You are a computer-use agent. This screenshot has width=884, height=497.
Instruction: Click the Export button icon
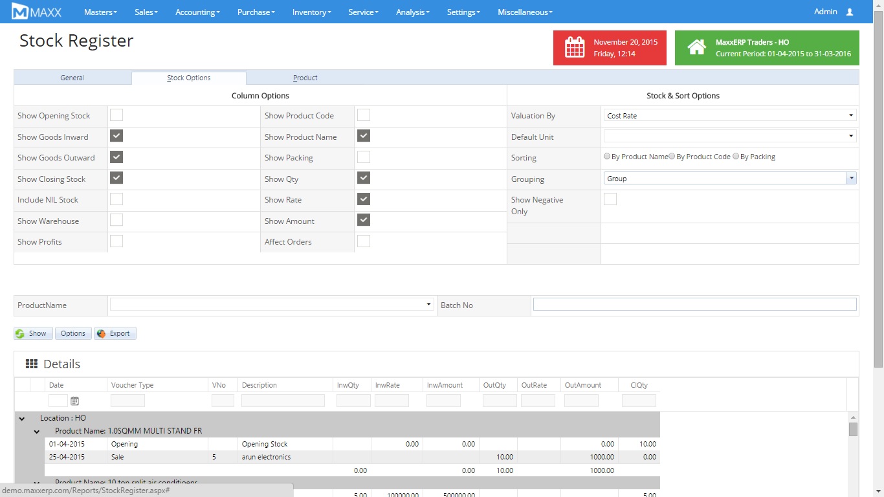pyautogui.click(x=101, y=334)
